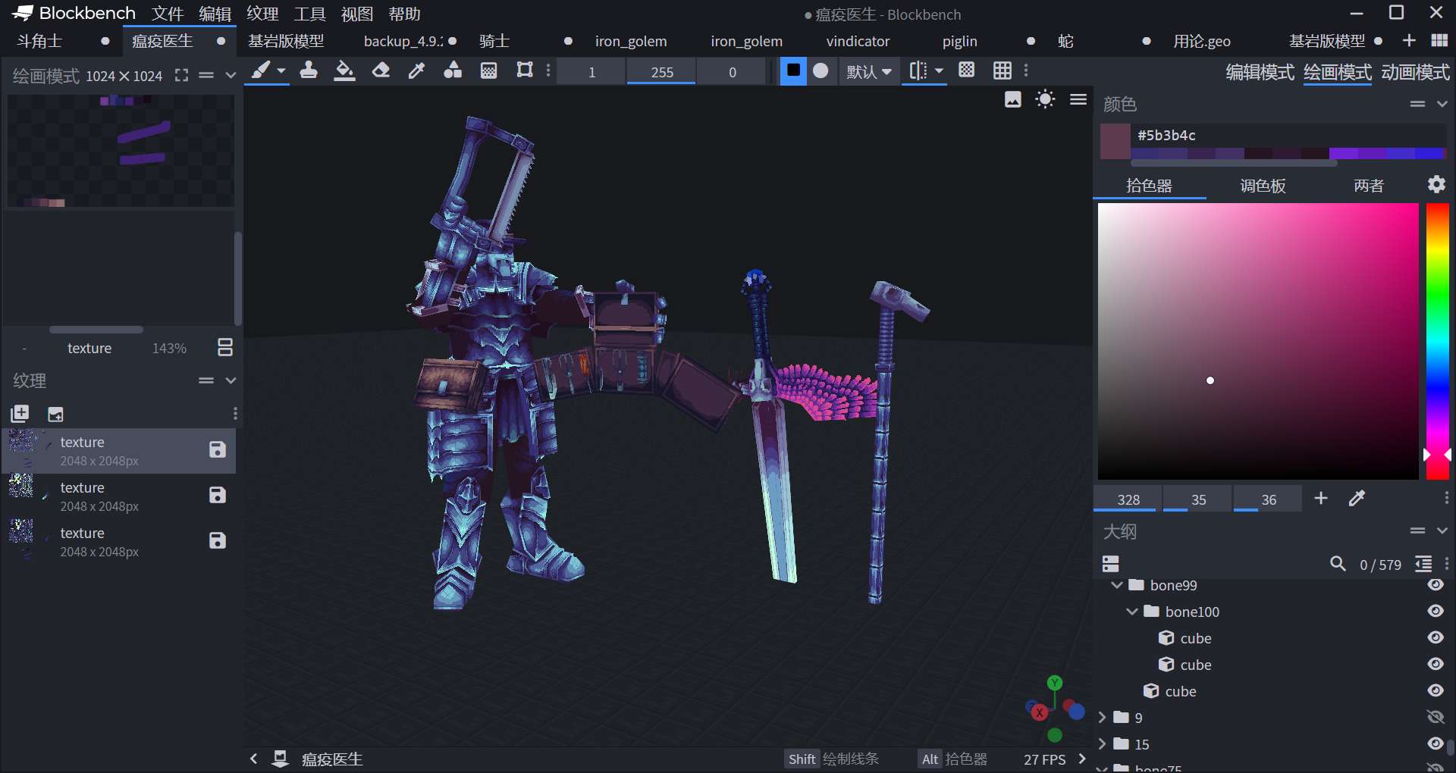Switch to the 调色板 tab
This screenshot has height=773, width=1456.
(x=1263, y=186)
